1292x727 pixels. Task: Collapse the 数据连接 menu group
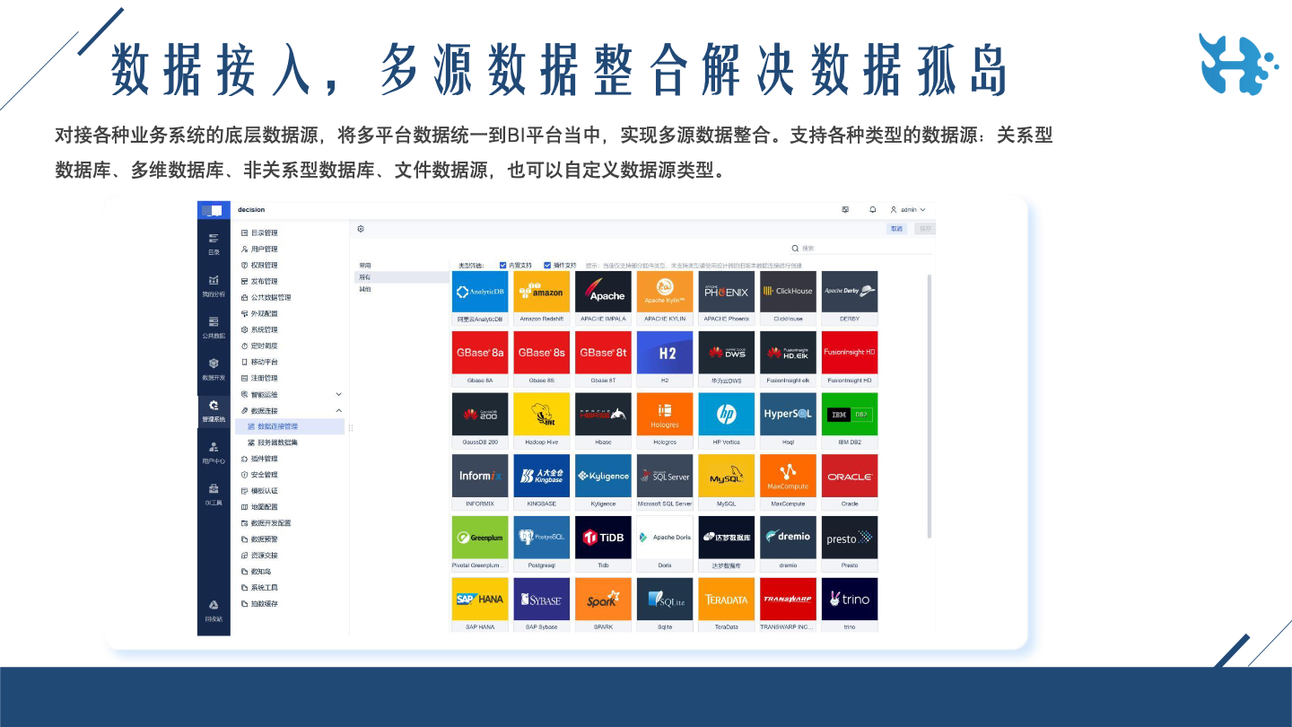coord(338,410)
